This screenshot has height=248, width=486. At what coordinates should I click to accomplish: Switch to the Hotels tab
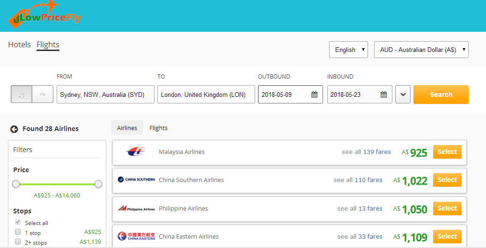pyautogui.click(x=20, y=44)
